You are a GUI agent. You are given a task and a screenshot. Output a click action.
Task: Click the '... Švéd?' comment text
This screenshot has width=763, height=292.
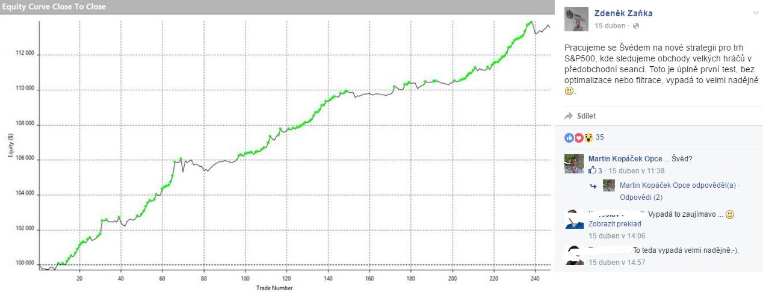click(679, 159)
